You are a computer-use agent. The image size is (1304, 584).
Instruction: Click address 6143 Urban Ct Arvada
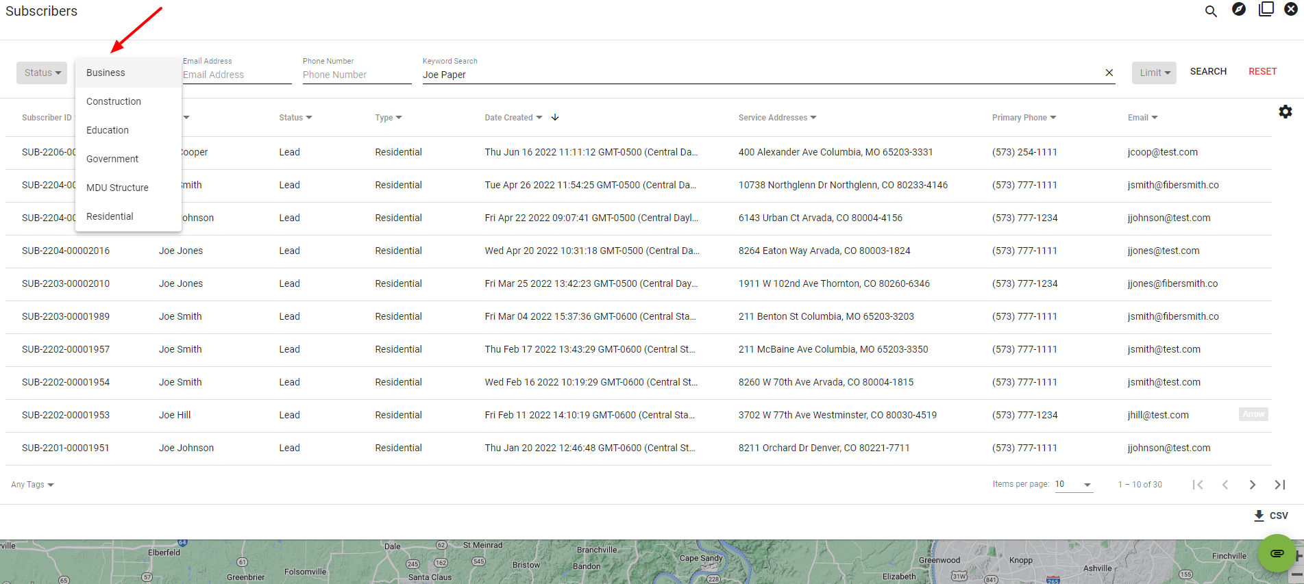point(820,218)
